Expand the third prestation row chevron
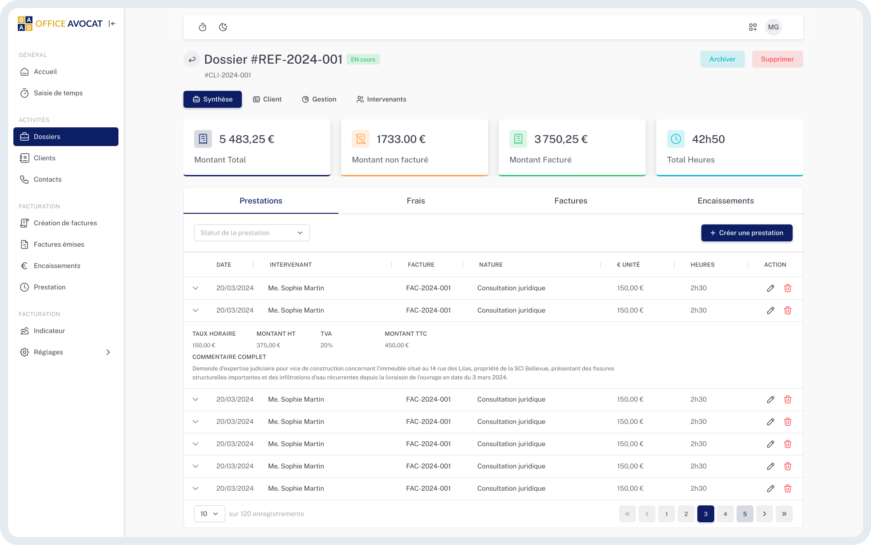Viewport: 871px width, 545px height. click(195, 399)
